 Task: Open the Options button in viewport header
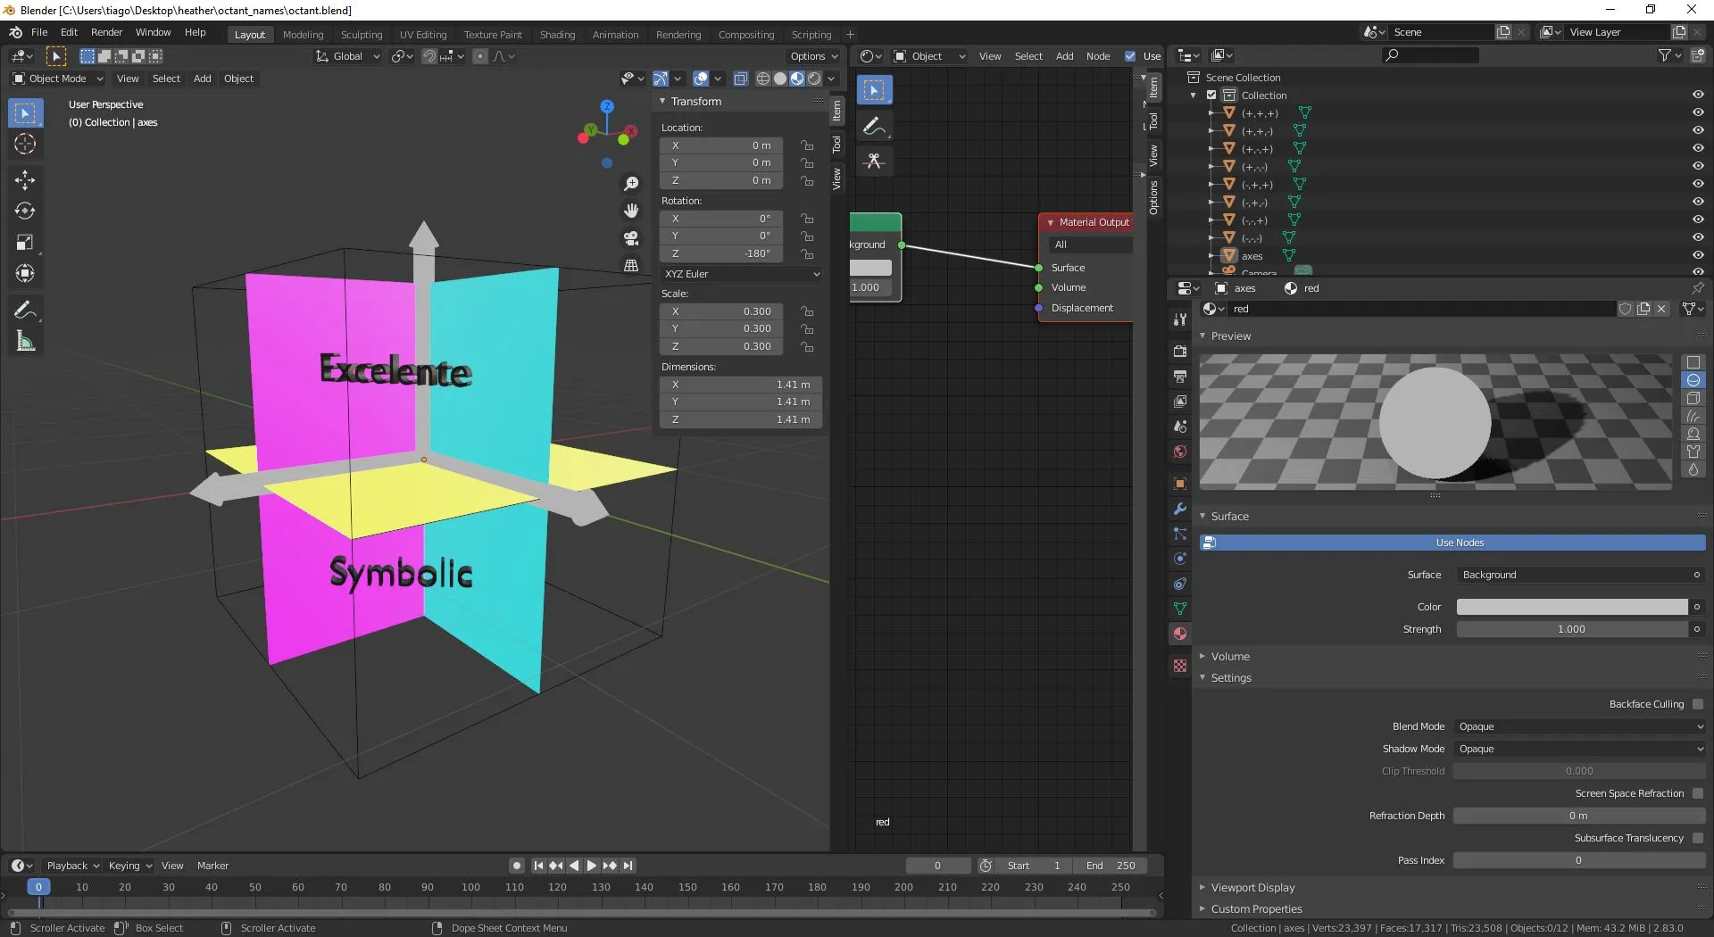(x=814, y=56)
